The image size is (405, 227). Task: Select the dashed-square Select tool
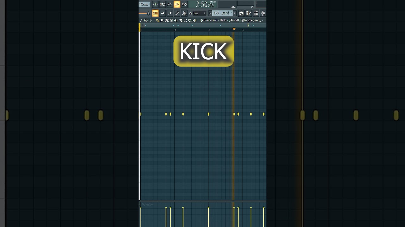pyautogui.click(x=185, y=20)
